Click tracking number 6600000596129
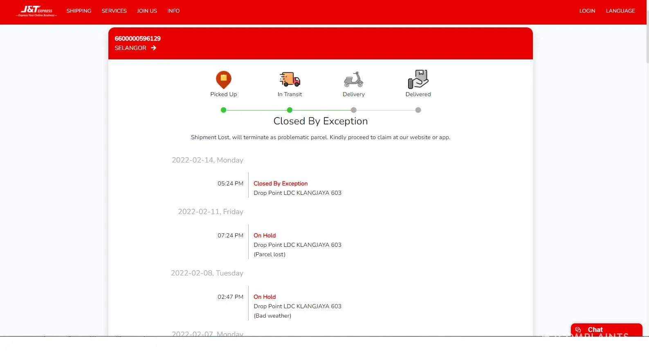649x359 pixels. (137, 38)
